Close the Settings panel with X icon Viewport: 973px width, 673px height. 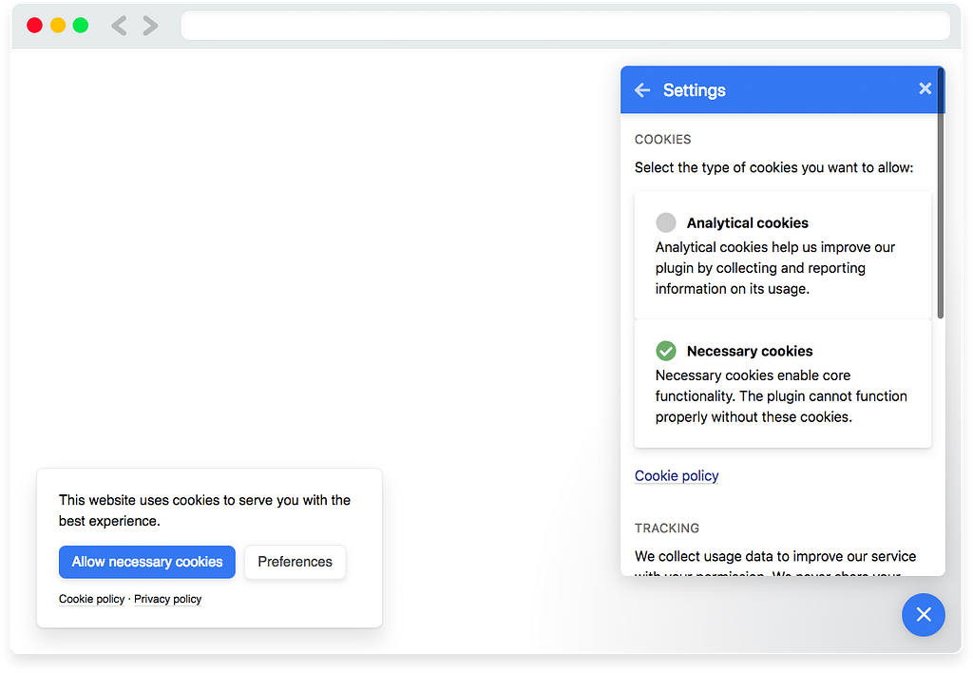(x=925, y=88)
